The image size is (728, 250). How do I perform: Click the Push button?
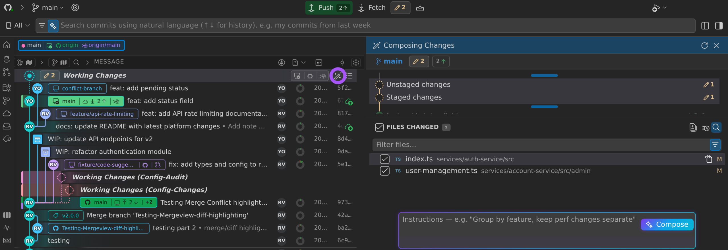click(328, 8)
